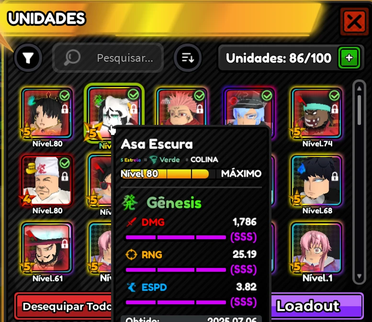Screen dimensions: 372x322
Task: Click the red DMG sword icon
Action: point(131,222)
